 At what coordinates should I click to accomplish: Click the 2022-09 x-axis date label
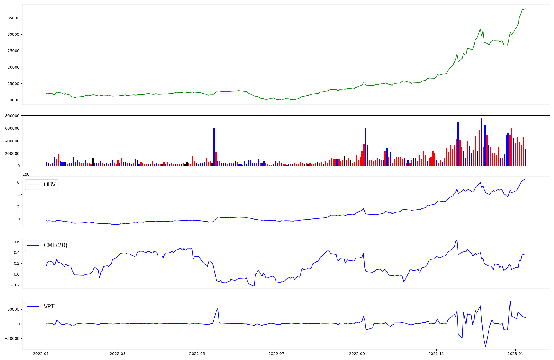357,354
